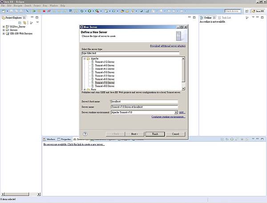This screenshot has width=267, height=203.
Task: Click Configure runtime environments link
Action: point(168,117)
